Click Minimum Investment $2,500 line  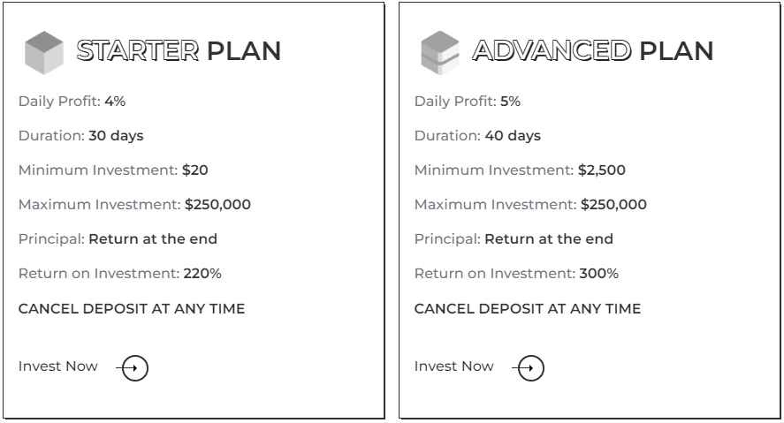520,170
